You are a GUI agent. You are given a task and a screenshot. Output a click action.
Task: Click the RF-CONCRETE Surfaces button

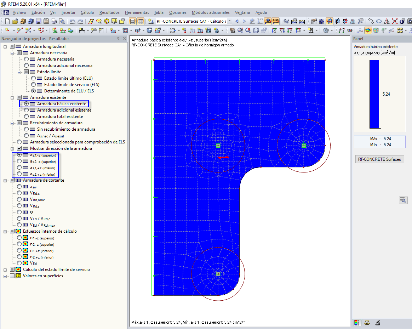pos(379,159)
